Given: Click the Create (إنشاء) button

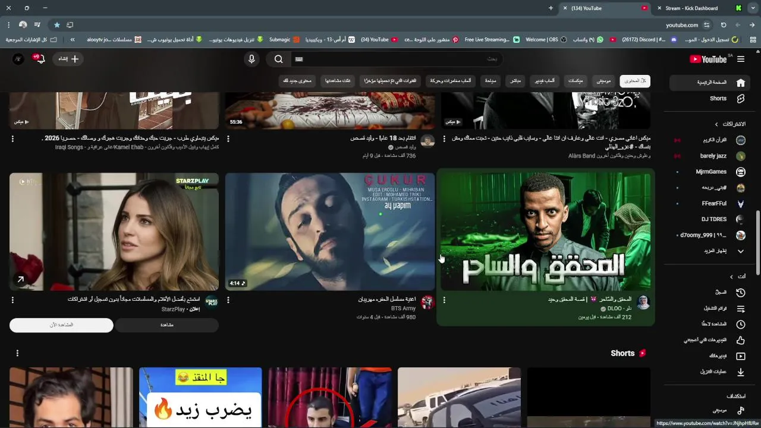Looking at the screenshot, I should tap(68, 59).
